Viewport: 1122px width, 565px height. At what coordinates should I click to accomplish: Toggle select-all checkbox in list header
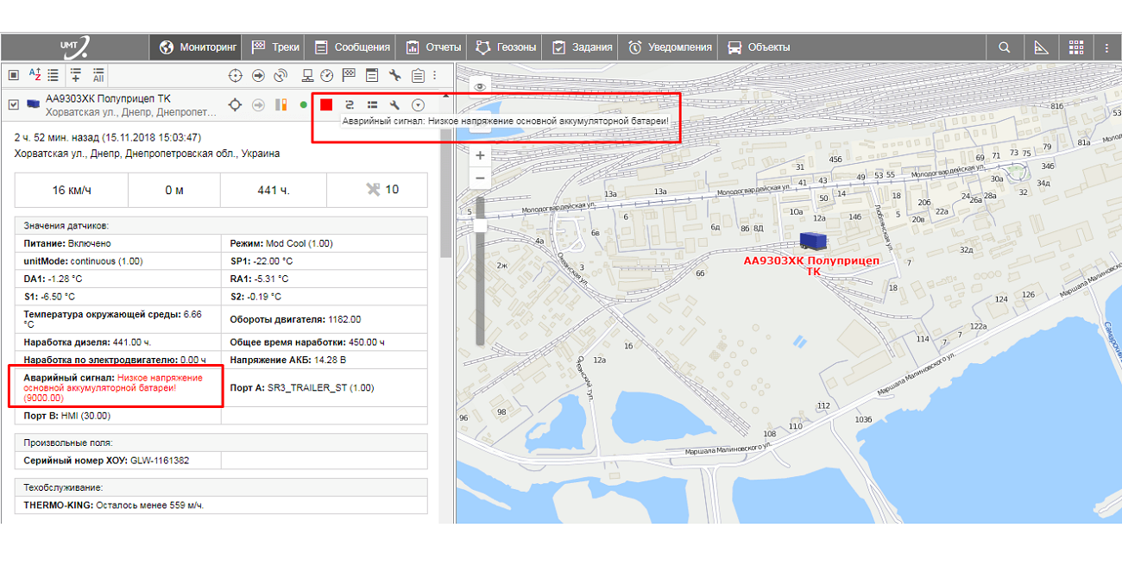pyautogui.click(x=13, y=75)
